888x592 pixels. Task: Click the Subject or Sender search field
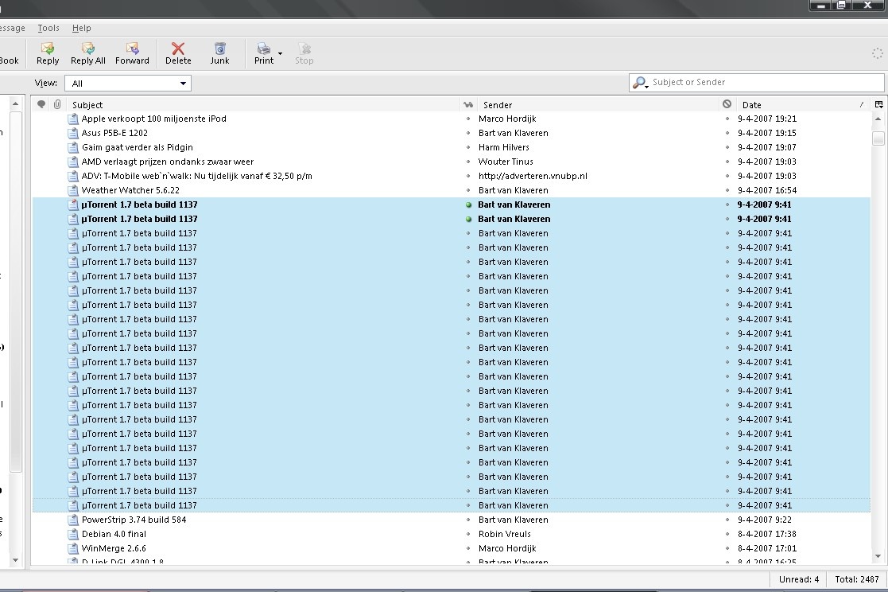763,83
